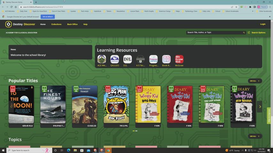
Task: Click the IN status badge on The Finest Hours
Action: 44,89
